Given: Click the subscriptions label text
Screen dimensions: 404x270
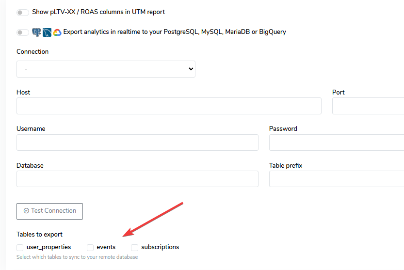Looking at the screenshot, I should 160,247.
